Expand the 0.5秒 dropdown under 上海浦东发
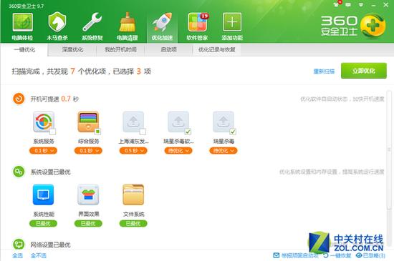The width and height of the screenshot is (394, 261). pyautogui.click(x=133, y=151)
